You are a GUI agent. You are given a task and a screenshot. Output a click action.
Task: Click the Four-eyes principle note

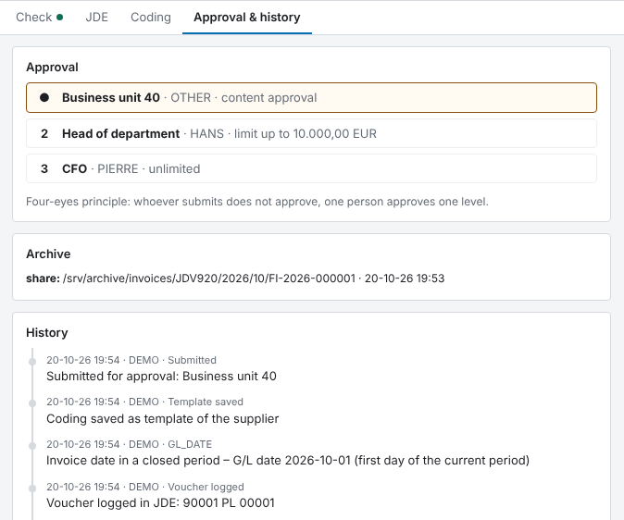257,202
